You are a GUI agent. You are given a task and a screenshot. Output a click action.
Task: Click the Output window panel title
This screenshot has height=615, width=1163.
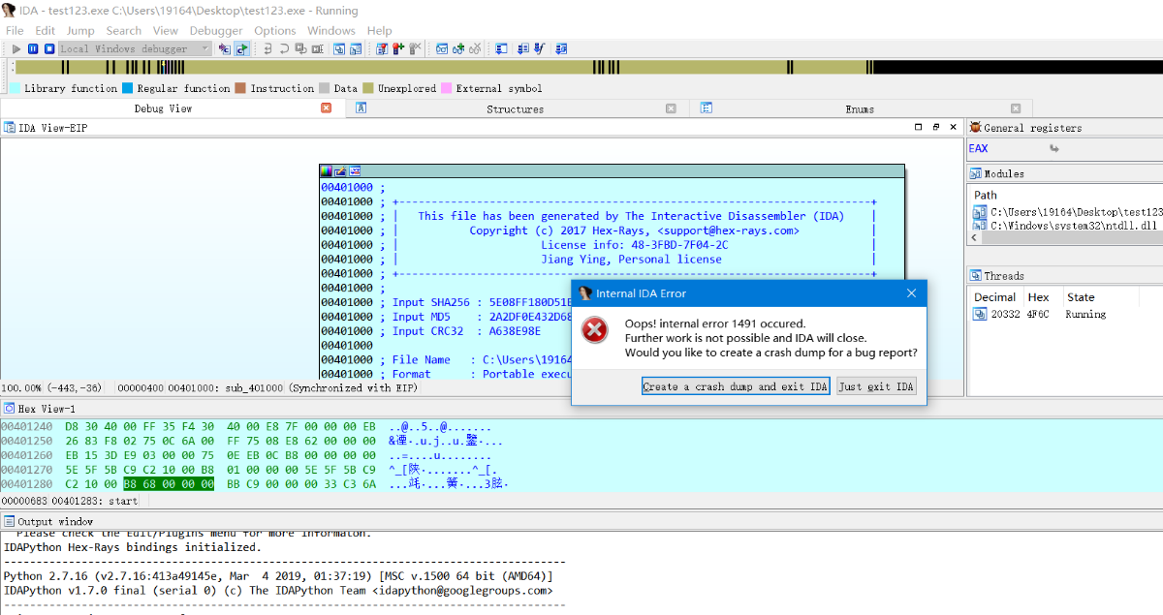55,521
